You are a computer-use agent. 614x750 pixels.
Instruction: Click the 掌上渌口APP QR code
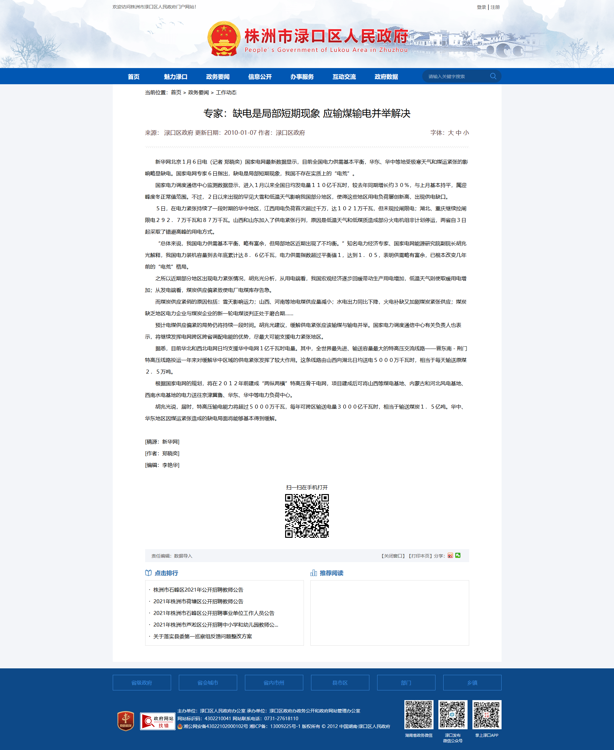tap(487, 715)
